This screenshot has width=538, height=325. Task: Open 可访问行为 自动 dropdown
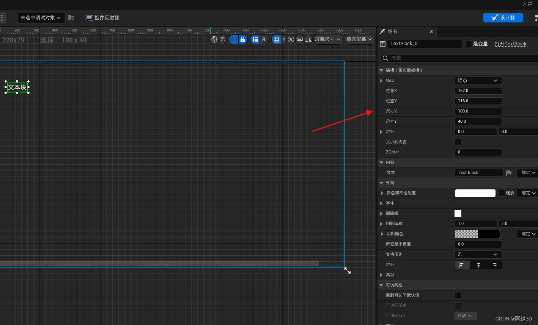[x=465, y=316]
